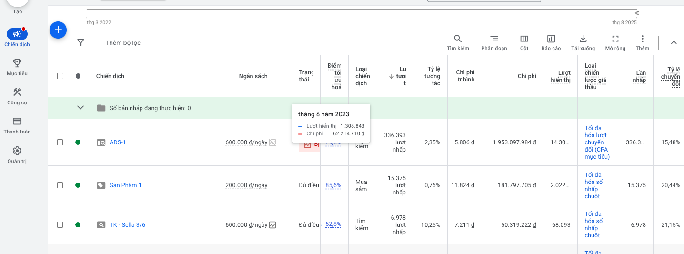Open the TK - Sella 3/6 campaign link
Image resolution: width=684 pixels, height=254 pixels.
pyautogui.click(x=127, y=225)
